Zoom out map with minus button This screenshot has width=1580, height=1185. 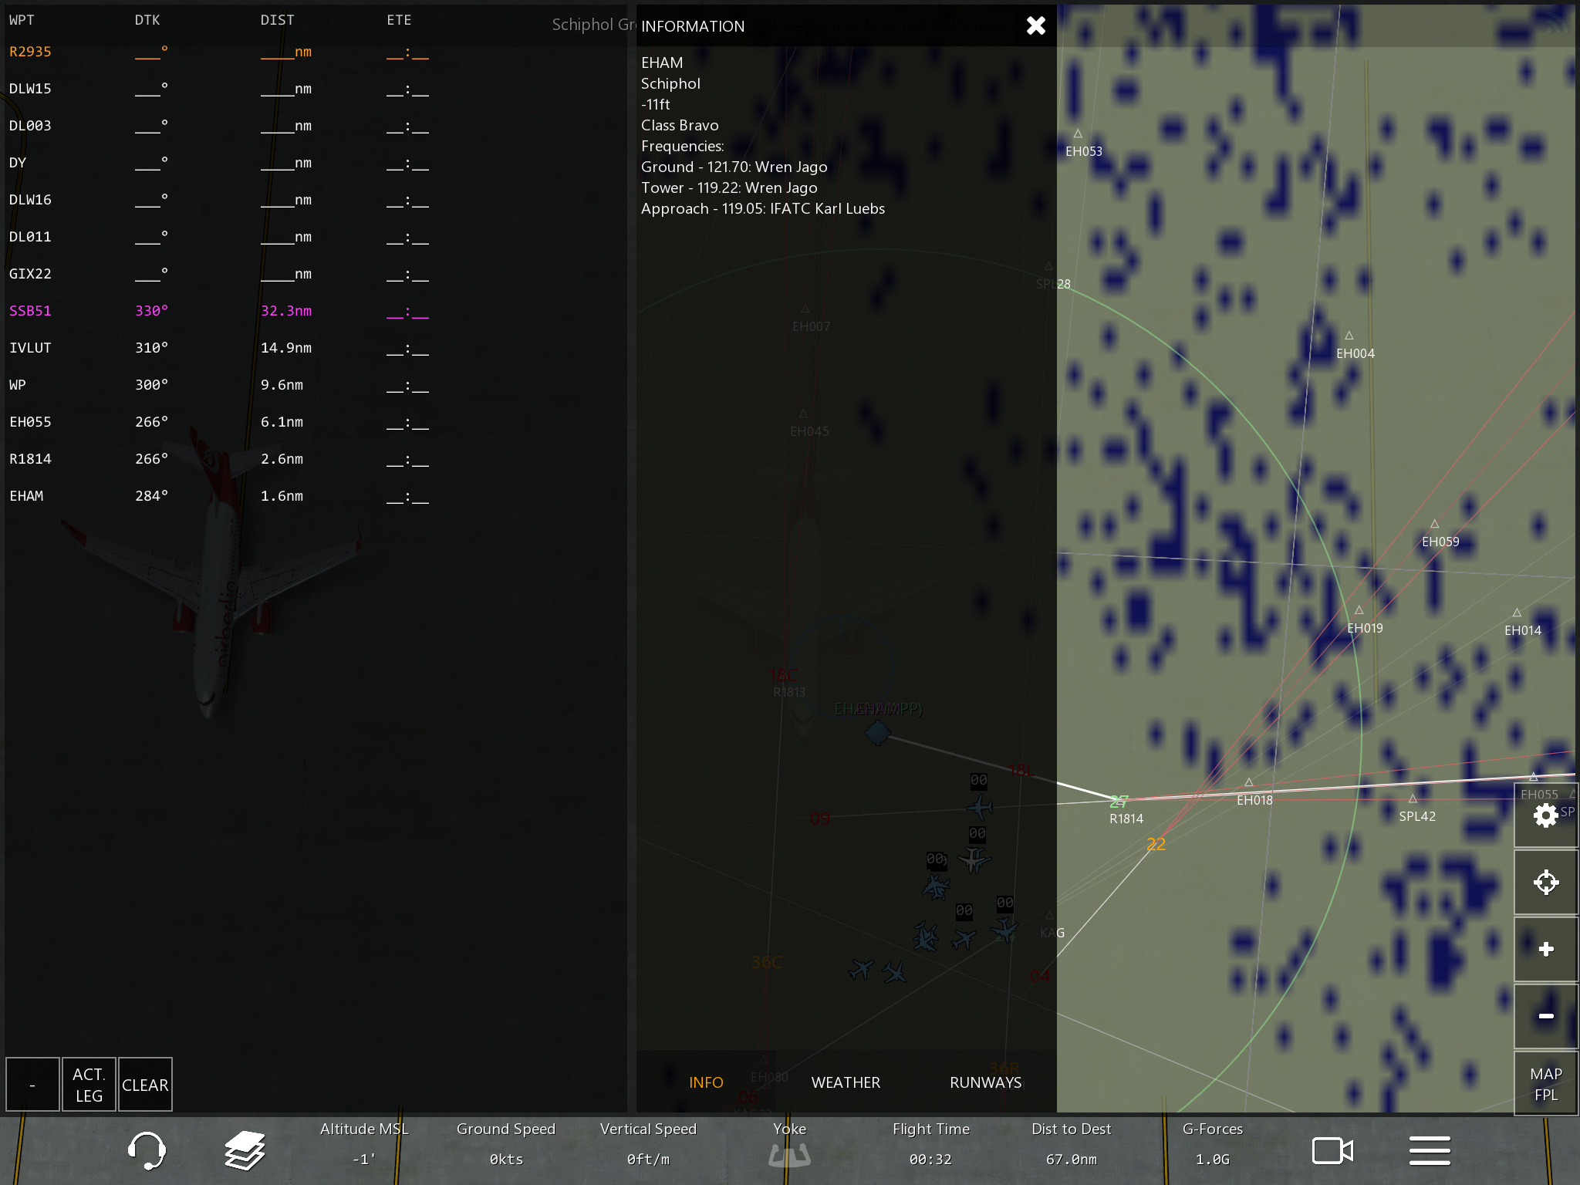1545,1016
